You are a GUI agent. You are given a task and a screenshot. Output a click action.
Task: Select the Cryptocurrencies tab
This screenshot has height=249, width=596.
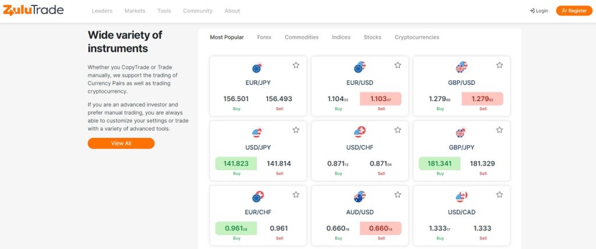[x=417, y=37]
